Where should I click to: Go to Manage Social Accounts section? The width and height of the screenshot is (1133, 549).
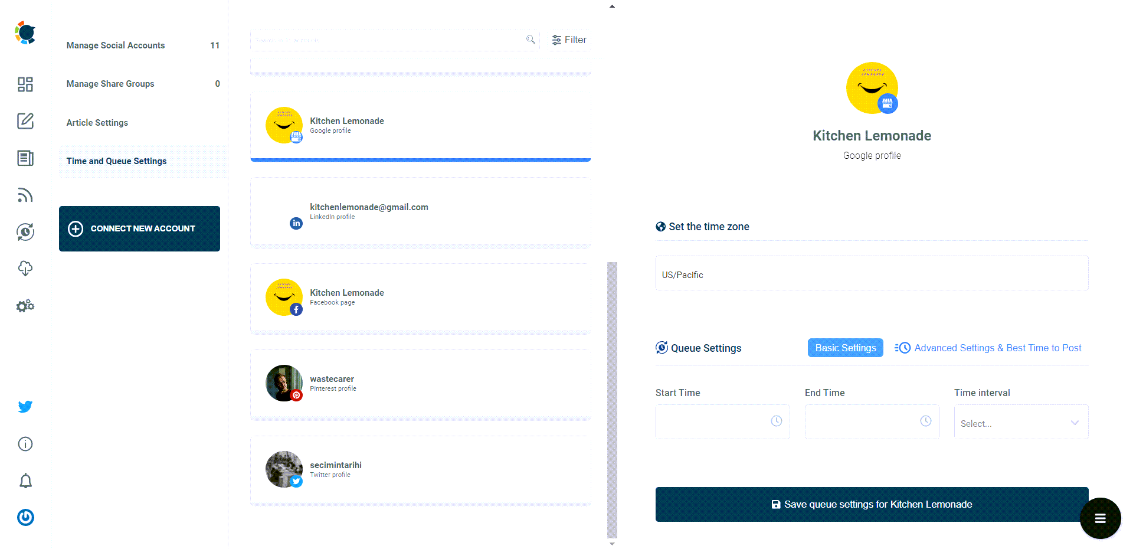(x=115, y=45)
